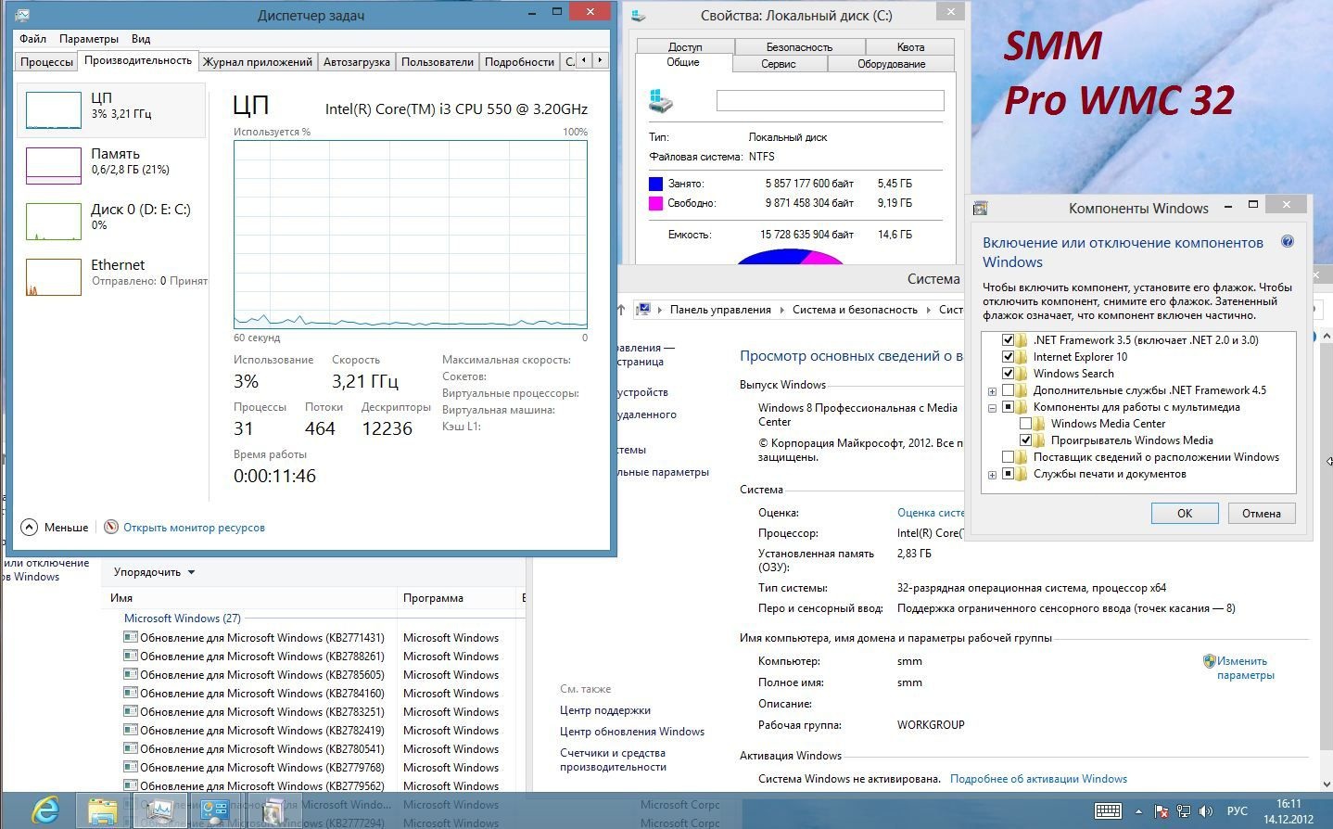This screenshot has height=829, width=1333.
Task: Open the Вид menu in Task Manager
Action: coord(141,39)
